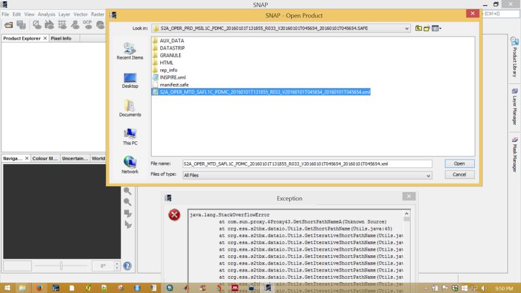The height and width of the screenshot is (293, 521).
Task: Click the SNAP search box
Action: pos(500,14)
